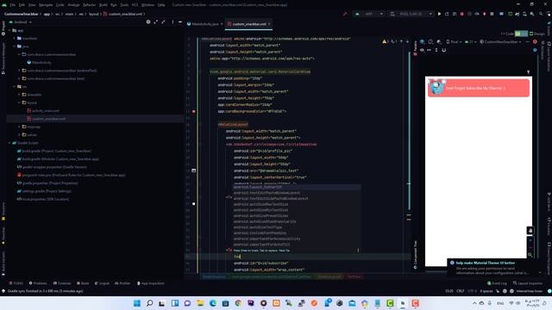Click the design surface layers icon
This screenshot has height=310, width=552.
point(422,42)
